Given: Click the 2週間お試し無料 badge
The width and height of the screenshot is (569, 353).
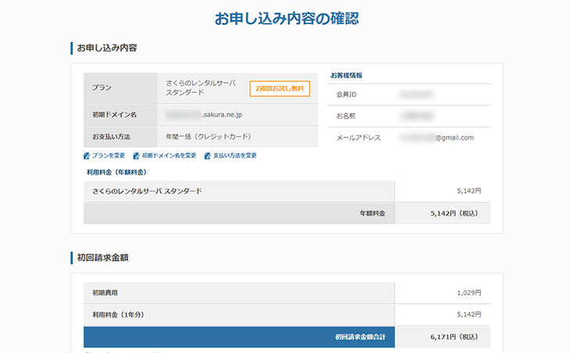Looking at the screenshot, I should point(280,88).
